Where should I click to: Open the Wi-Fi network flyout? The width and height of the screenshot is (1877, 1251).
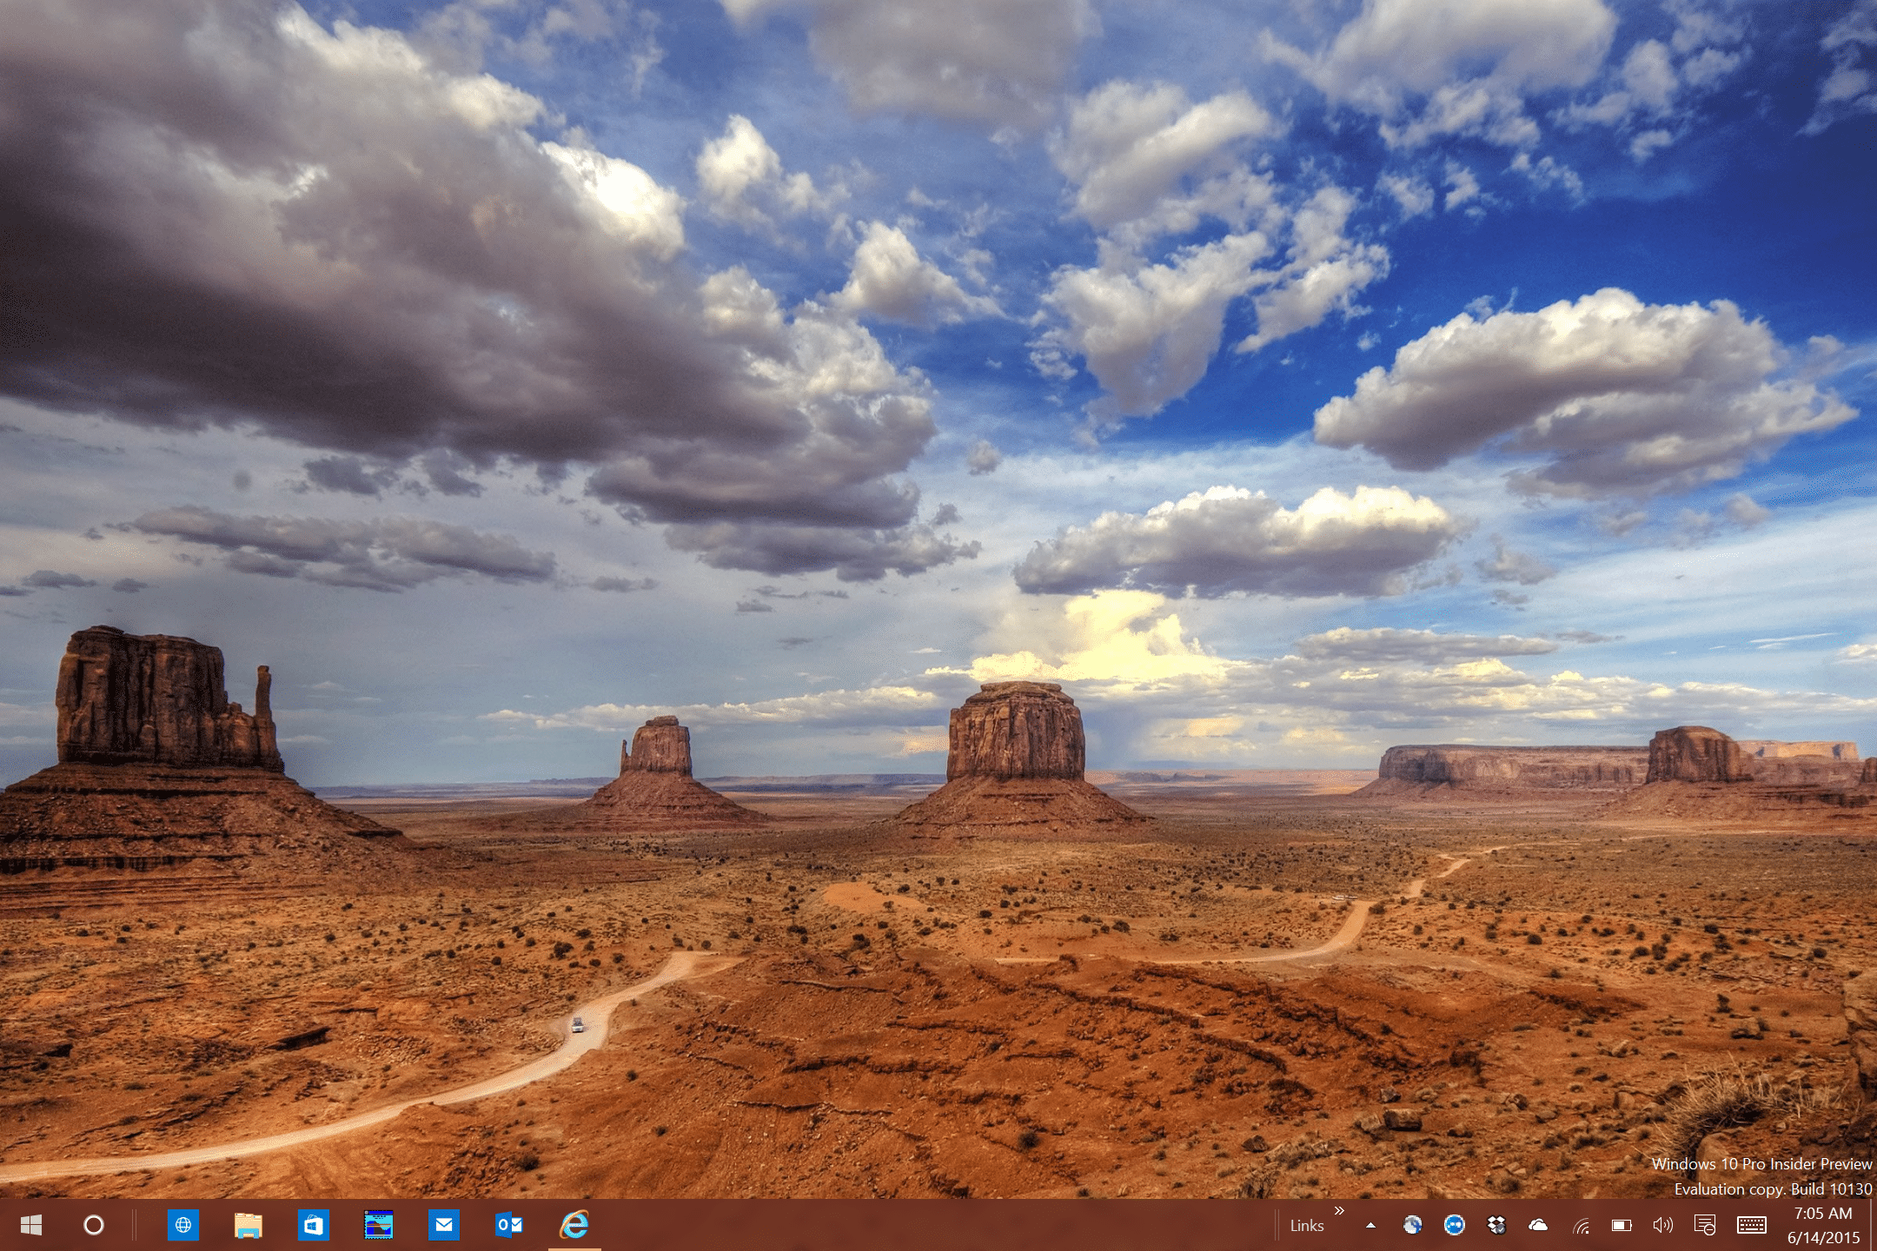[1581, 1226]
